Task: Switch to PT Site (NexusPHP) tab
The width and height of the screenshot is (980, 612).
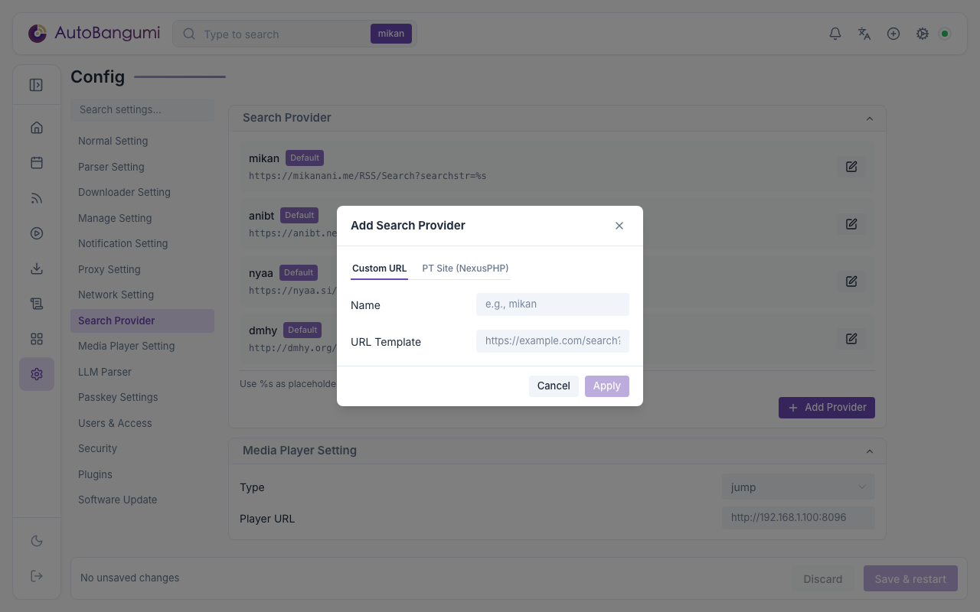Action: pyautogui.click(x=465, y=269)
